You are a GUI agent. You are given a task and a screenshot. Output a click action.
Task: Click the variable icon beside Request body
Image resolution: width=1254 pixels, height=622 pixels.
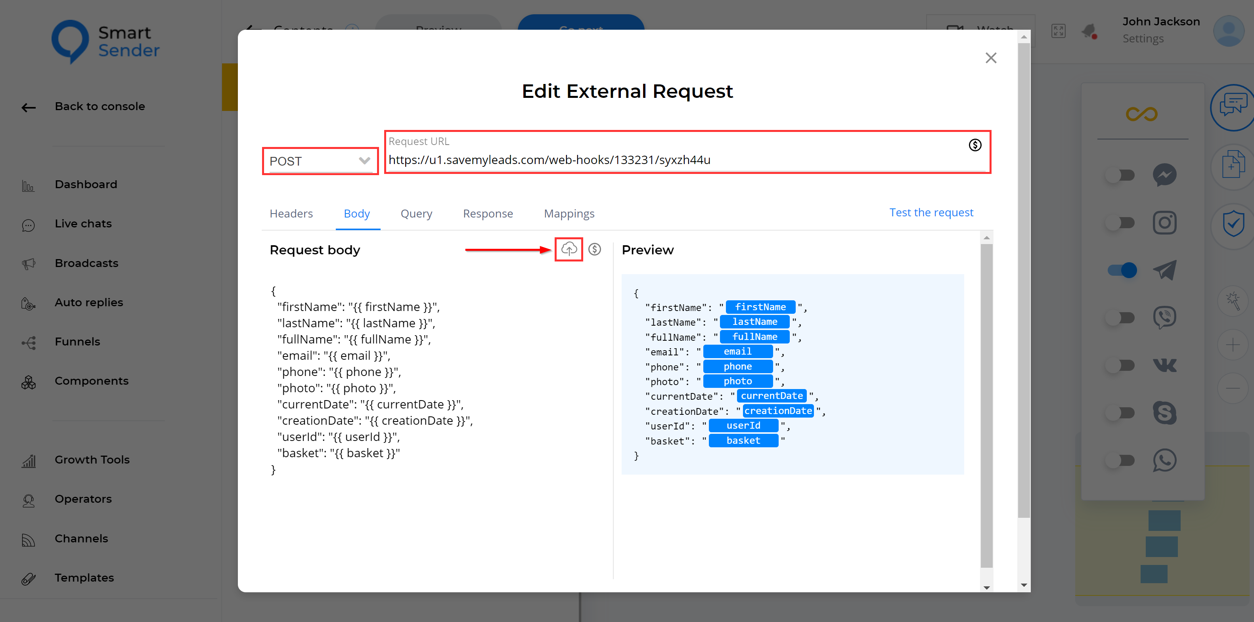pyautogui.click(x=594, y=249)
